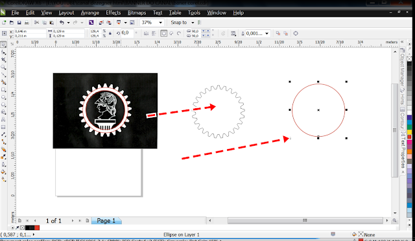This screenshot has width=415, height=241.
Task: Click the Undo arrow icon
Action: pyautogui.click(x=62, y=23)
